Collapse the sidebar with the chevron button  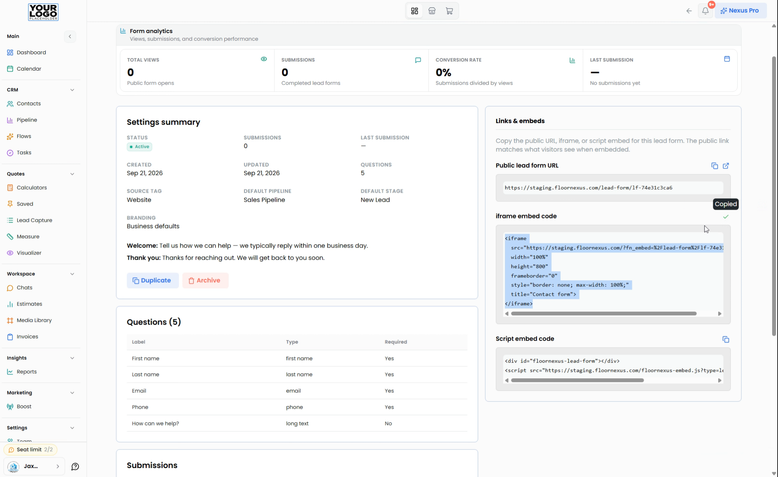coord(70,37)
